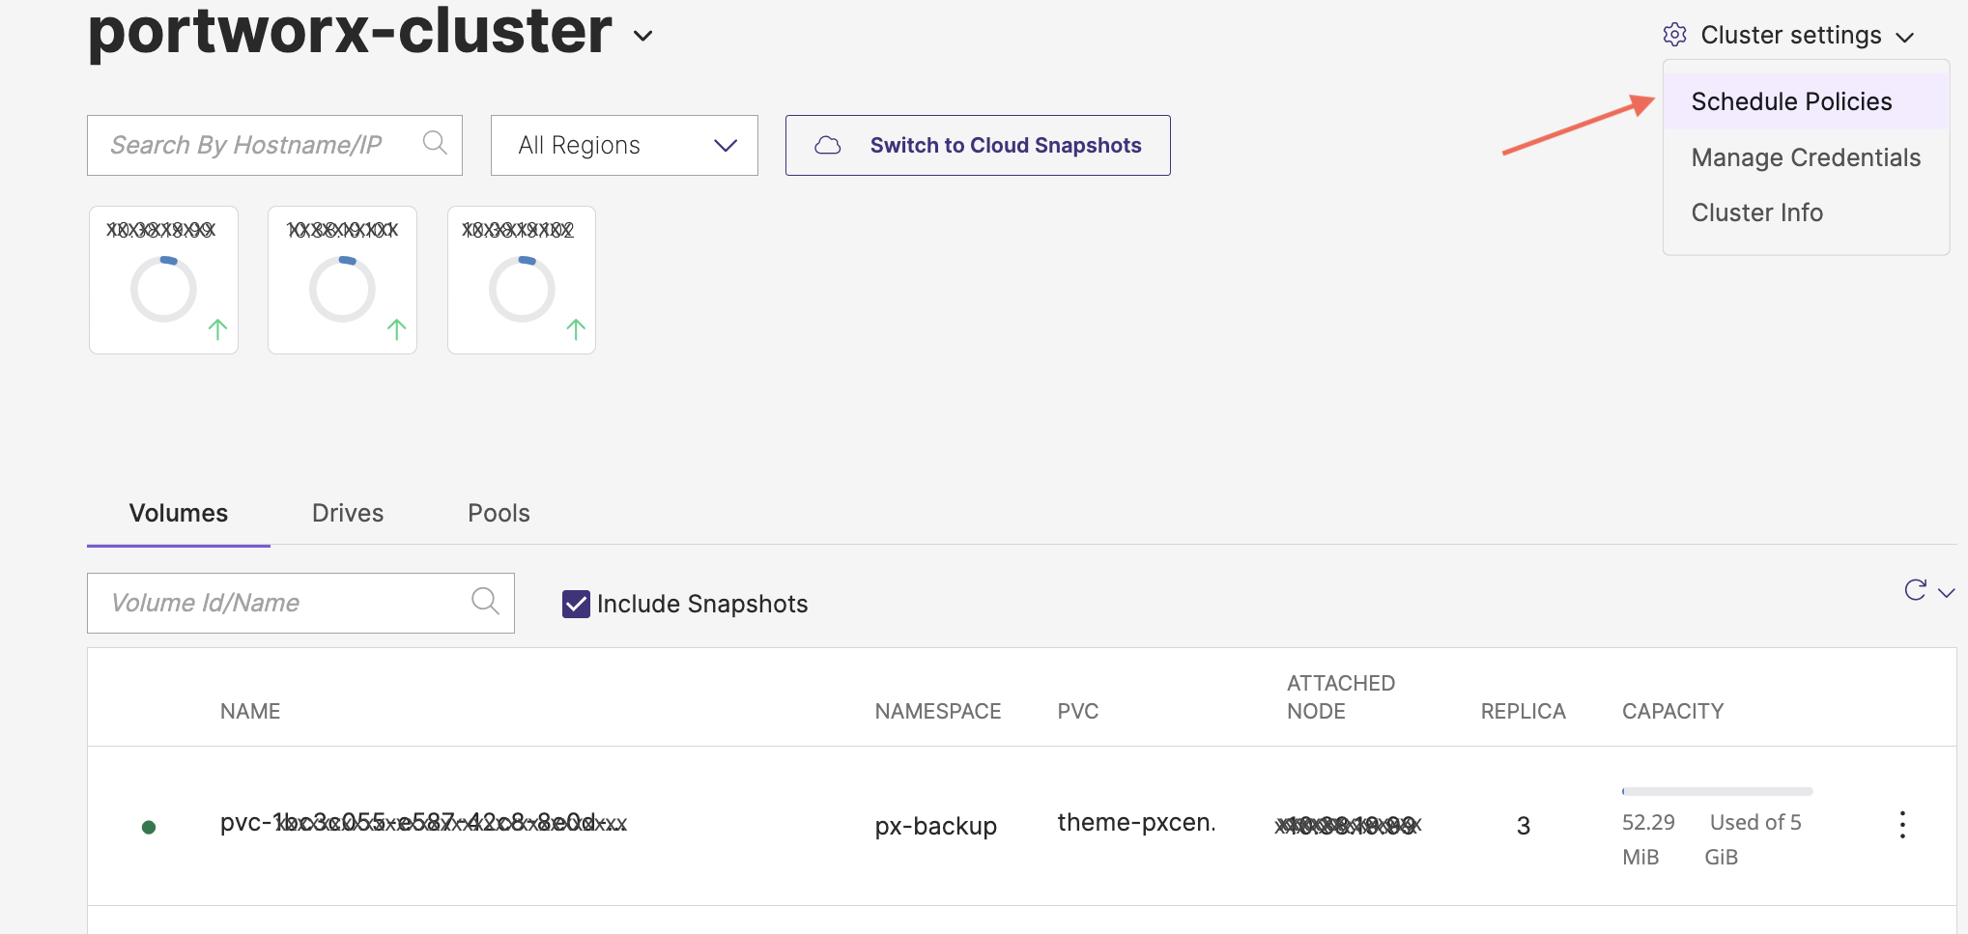This screenshot has height=934, width=1968.
Task: Open Cluster settings gear icon
Action: coord(1674,35)
